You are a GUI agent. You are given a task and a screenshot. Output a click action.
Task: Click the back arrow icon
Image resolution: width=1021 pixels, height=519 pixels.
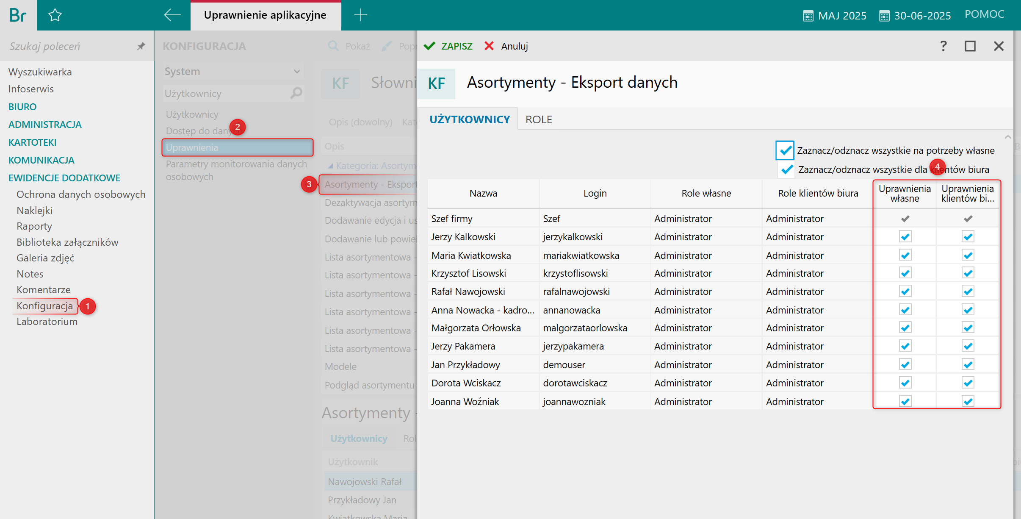172,15
